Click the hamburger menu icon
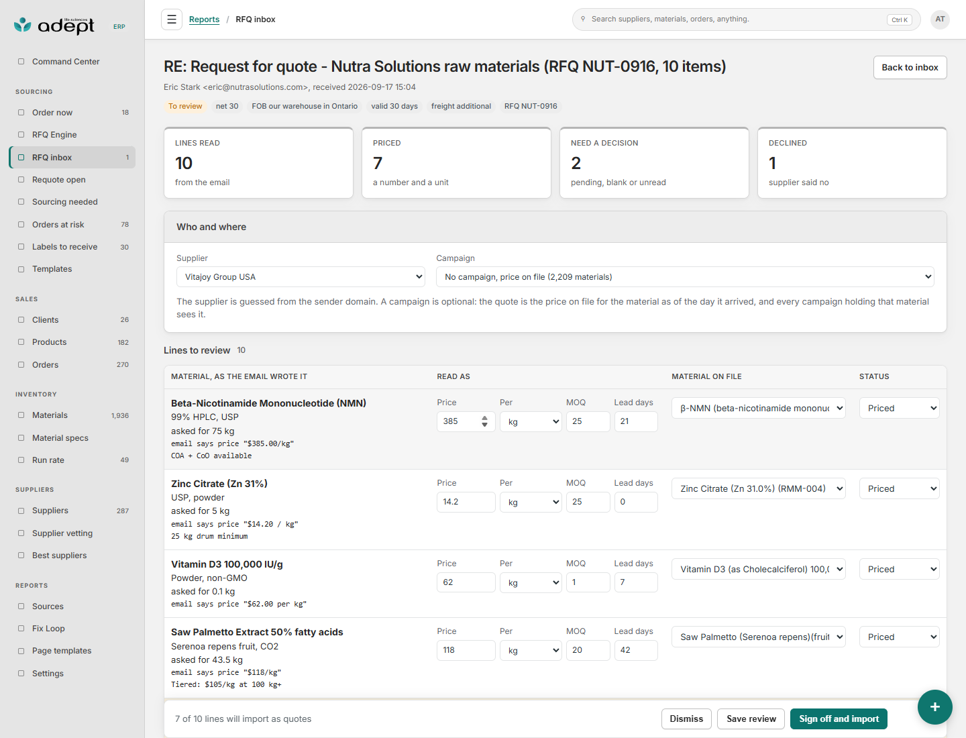The width and height of the screenshot is (966, 738). (172, 19)
